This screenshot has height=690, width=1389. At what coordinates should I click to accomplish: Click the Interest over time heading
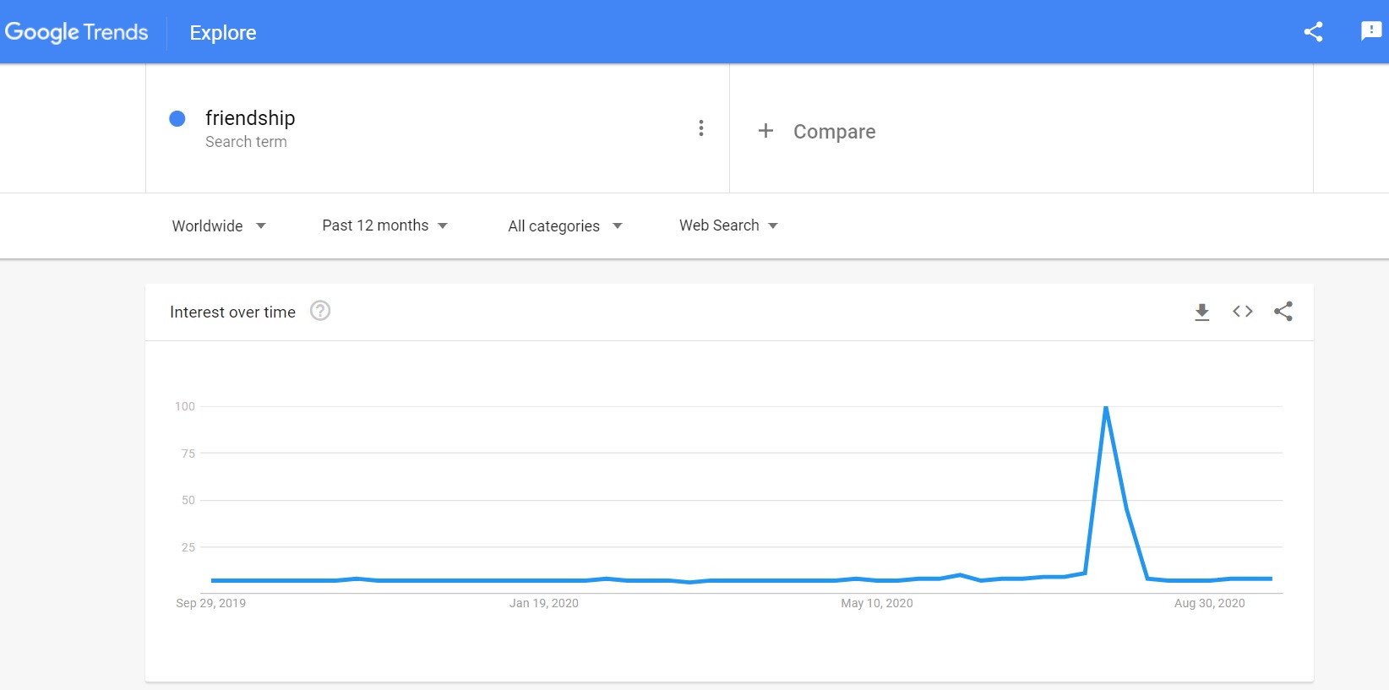tap(232, 312)
